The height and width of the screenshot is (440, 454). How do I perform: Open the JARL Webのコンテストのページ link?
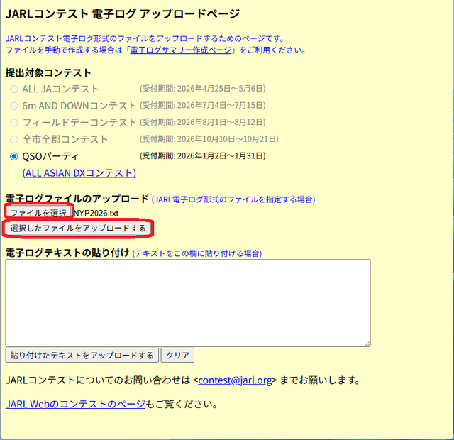coord(75,404)
